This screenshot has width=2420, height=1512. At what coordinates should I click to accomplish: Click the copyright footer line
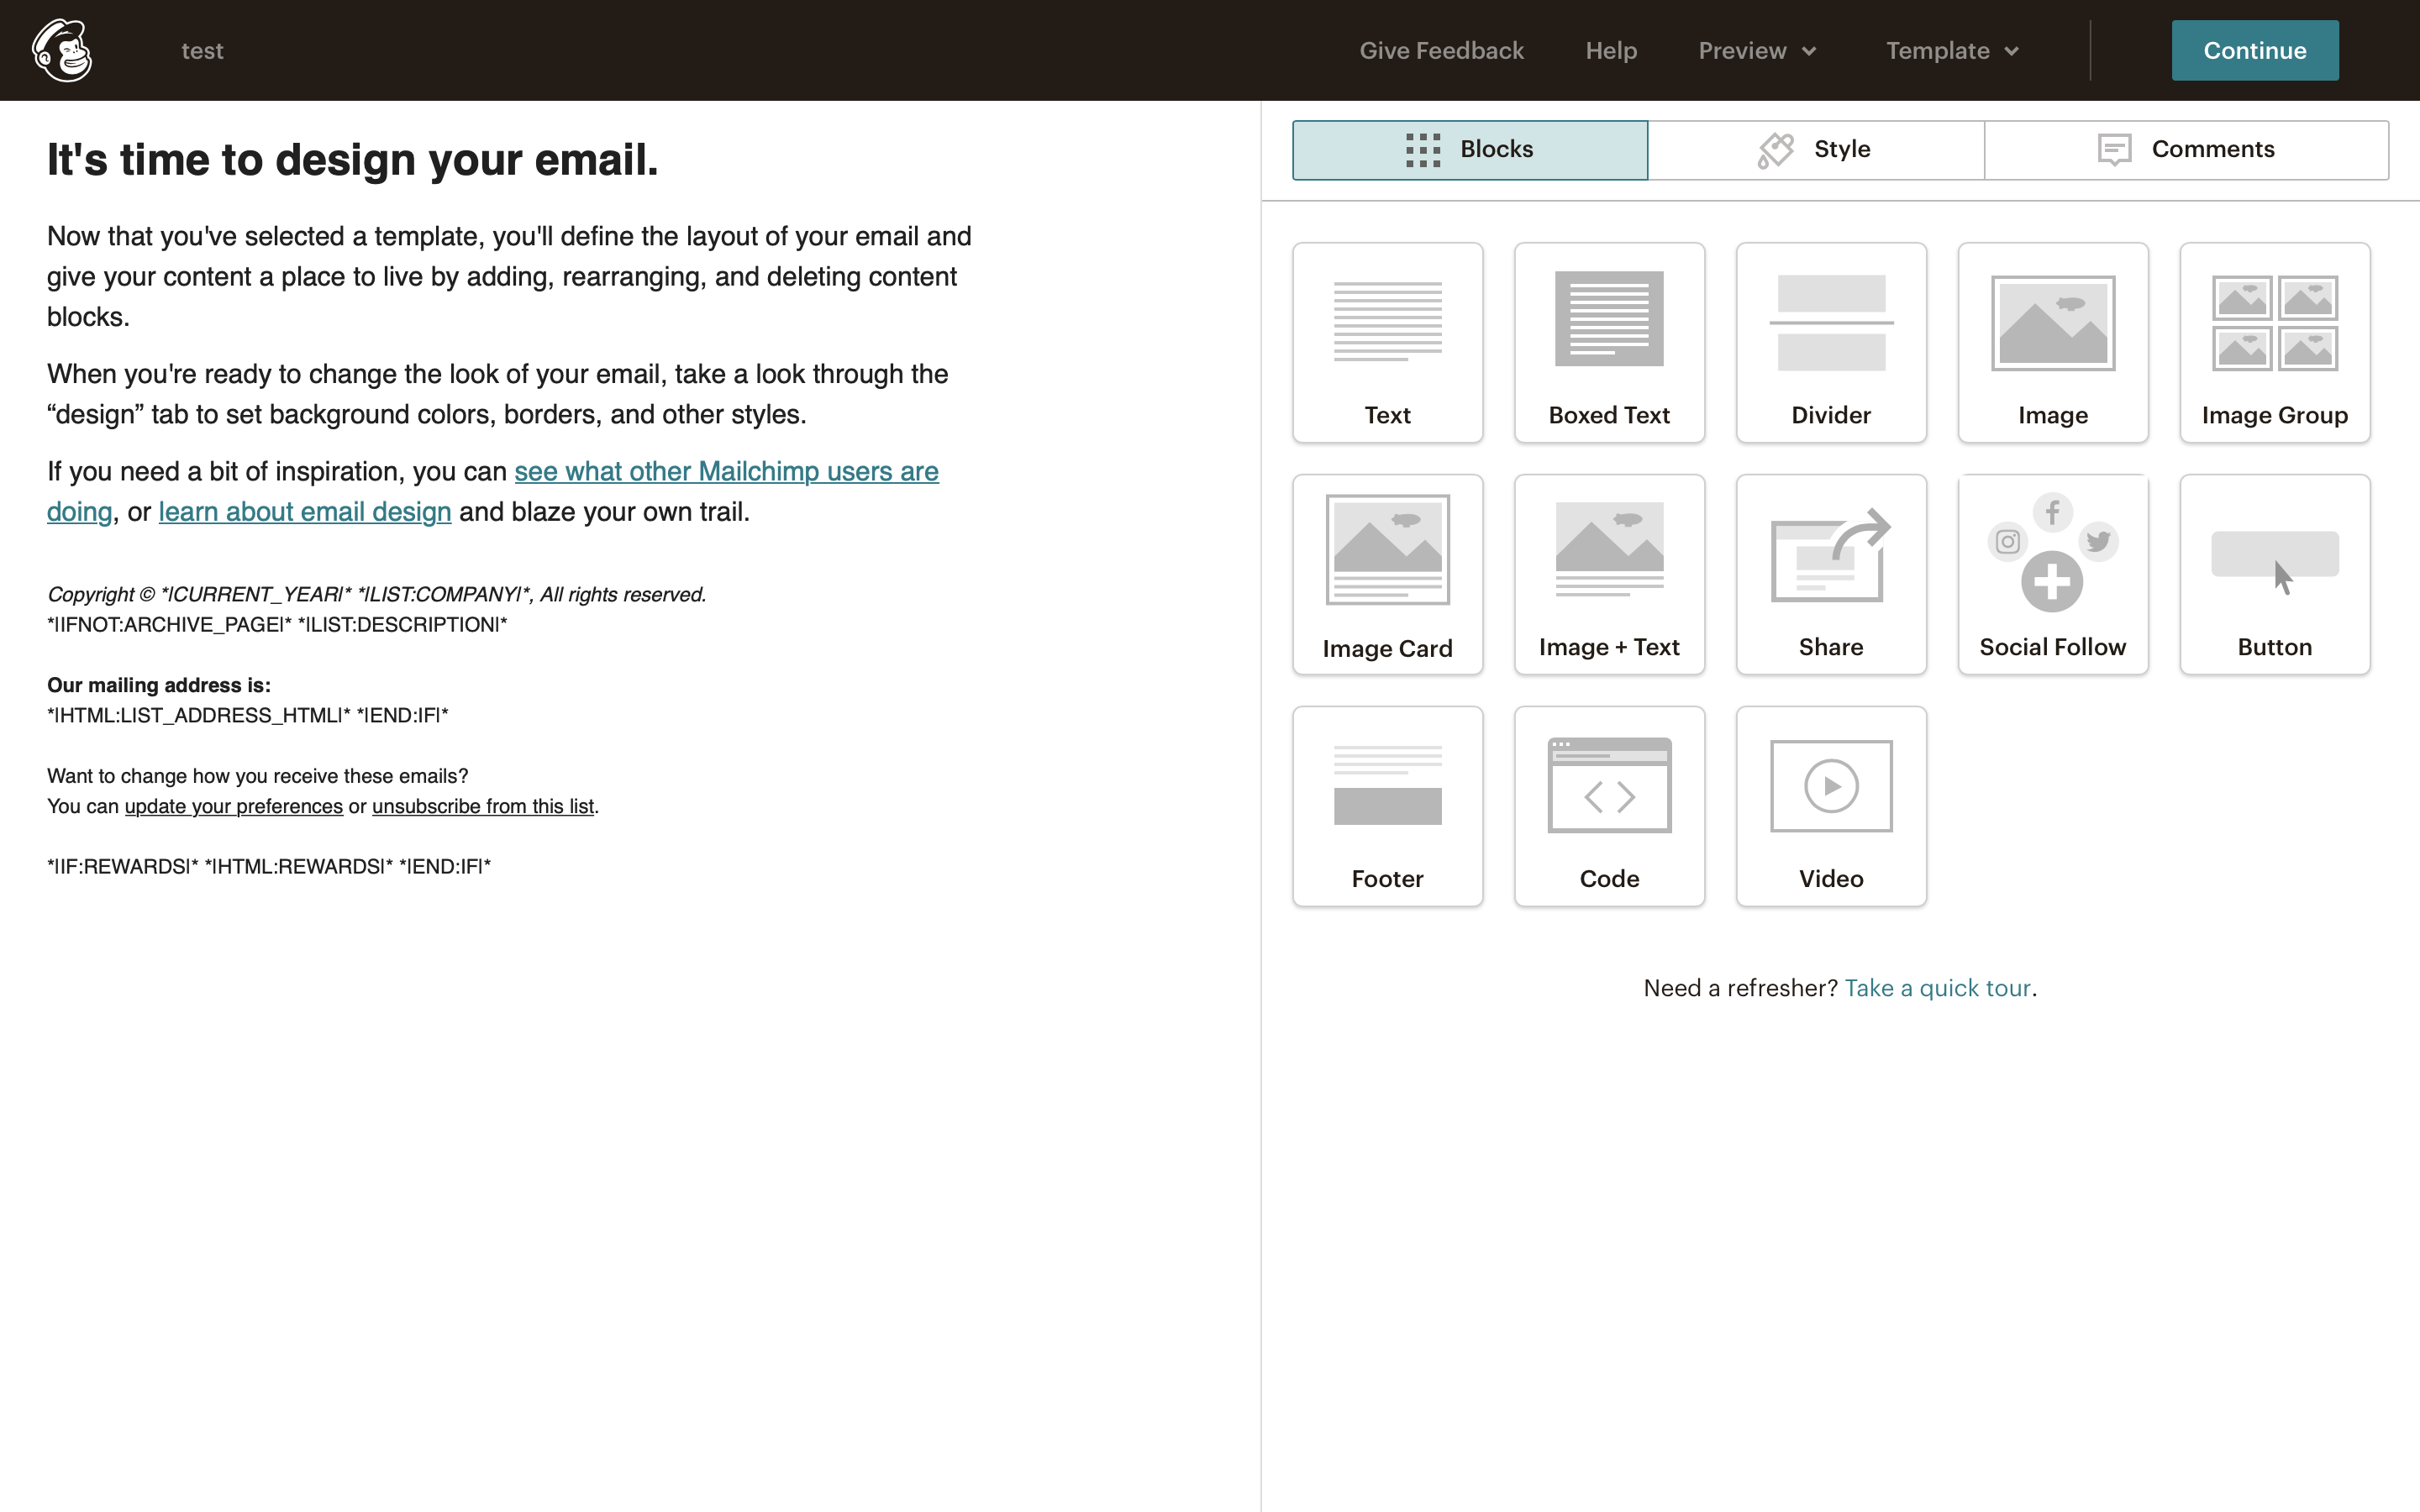tap(377, 594)
